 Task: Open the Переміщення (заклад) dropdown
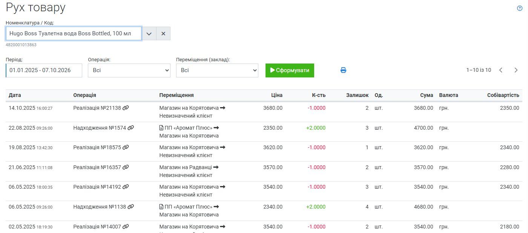tap(217, 70)
